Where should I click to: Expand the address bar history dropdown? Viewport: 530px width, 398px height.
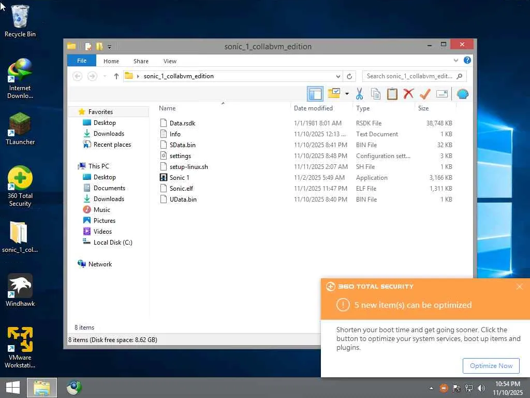coord(338,76)
